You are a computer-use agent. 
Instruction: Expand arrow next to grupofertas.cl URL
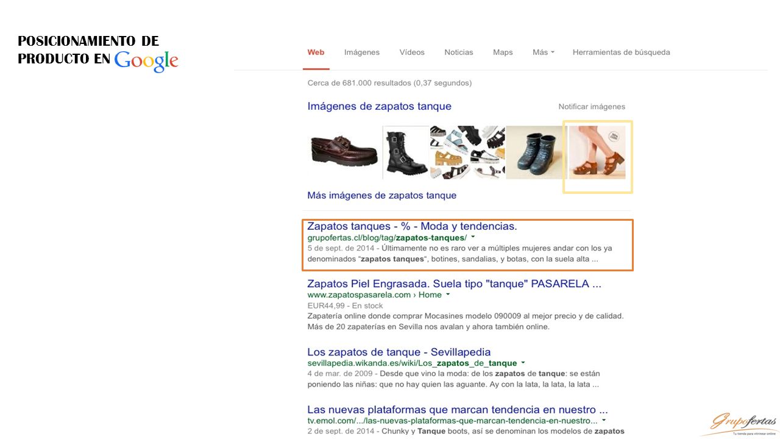pyautogui.click(x=473, y=237)
